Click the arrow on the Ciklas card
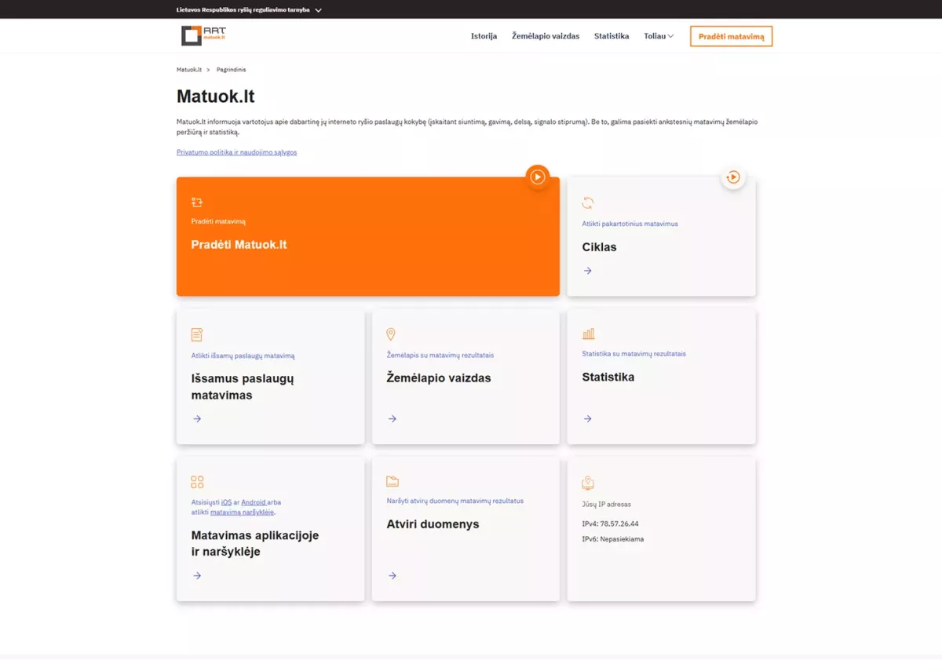The height and width of the screenshot is (660, 942). pyautogui.click(x=588, y=271)
